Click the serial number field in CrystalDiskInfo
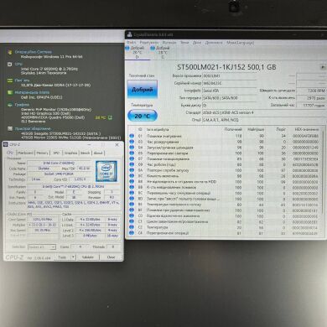This screenshot has height=327, width=327. tap(229, 83)
